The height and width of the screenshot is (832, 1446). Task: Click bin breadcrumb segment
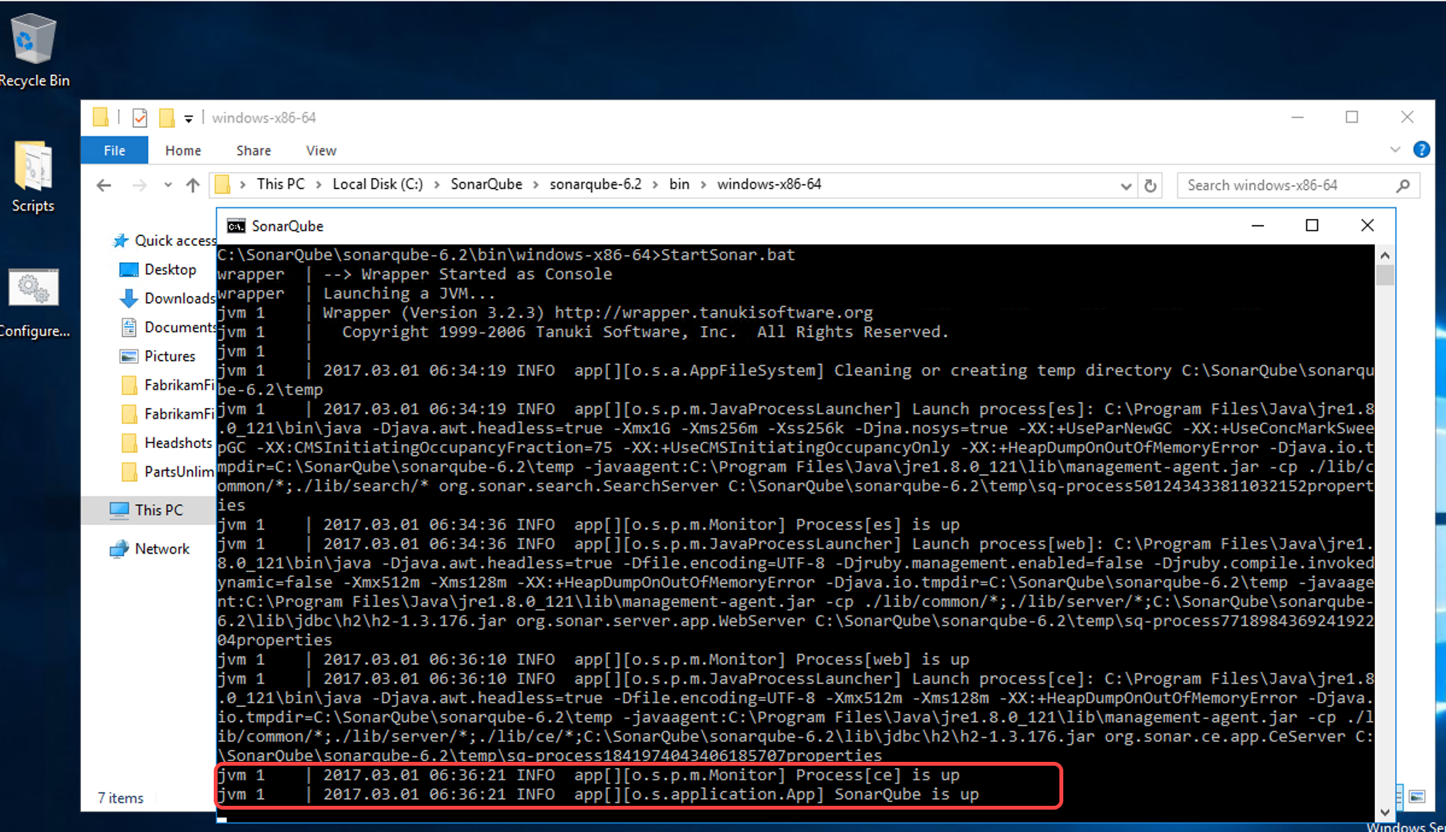[679, 184]
